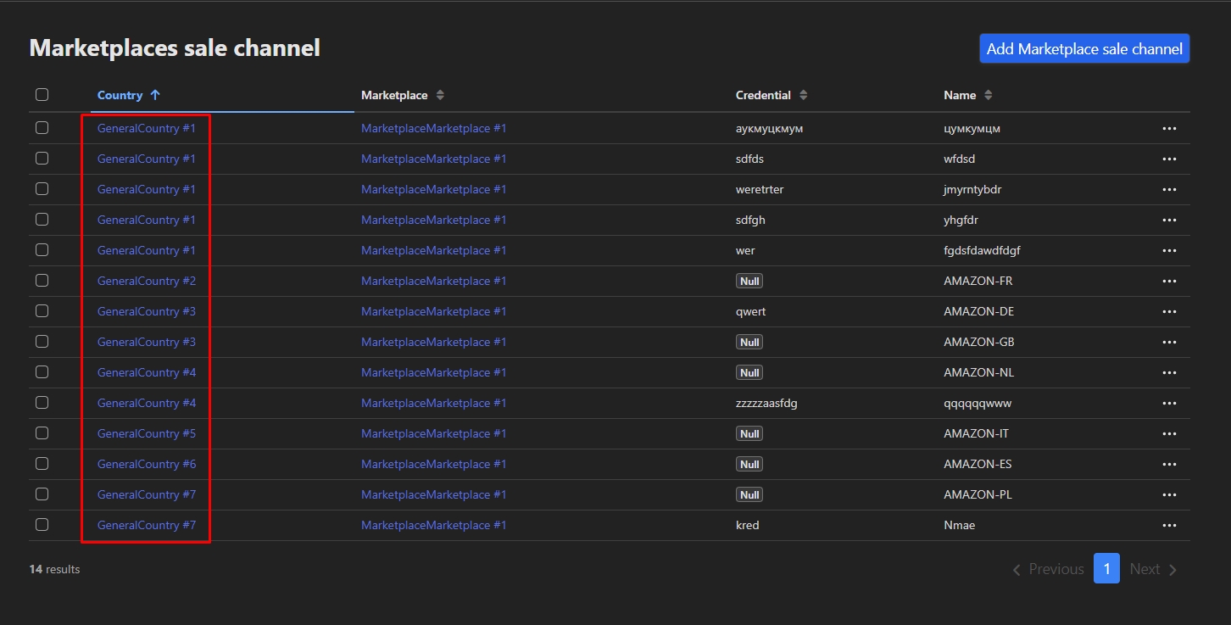Open the actions menu for the wfdsd row
The height and width of the screenshot is (625, 1231).
(1170, 159)
